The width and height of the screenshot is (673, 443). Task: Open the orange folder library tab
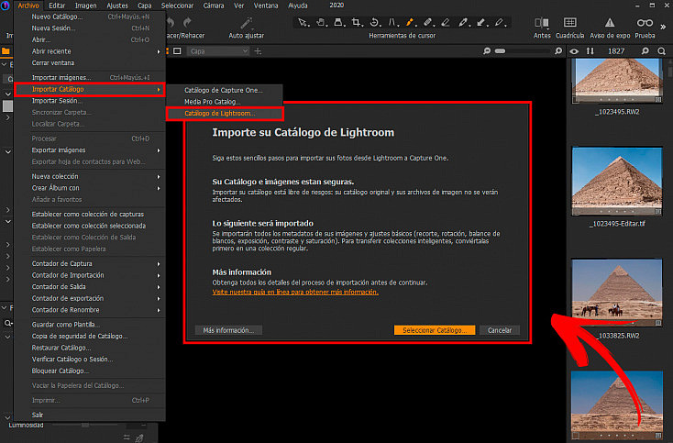(x=6, y=51)
